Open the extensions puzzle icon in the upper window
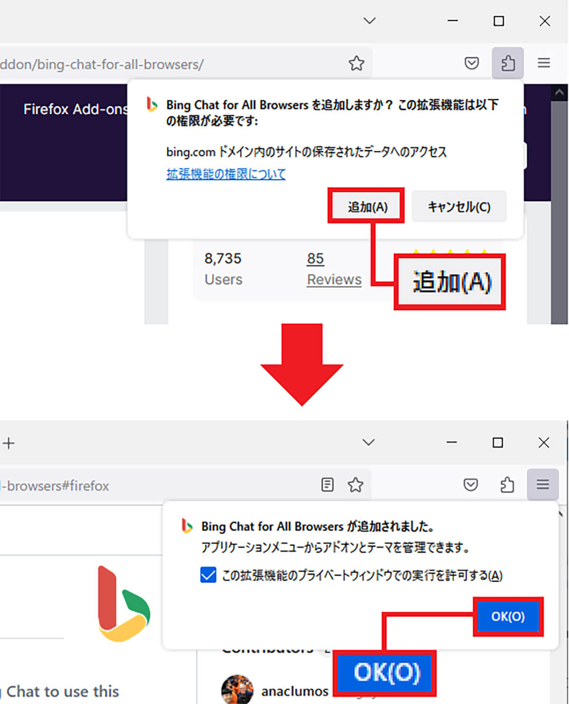The width and height of the screenshot is (569, 704). point(508,63)
